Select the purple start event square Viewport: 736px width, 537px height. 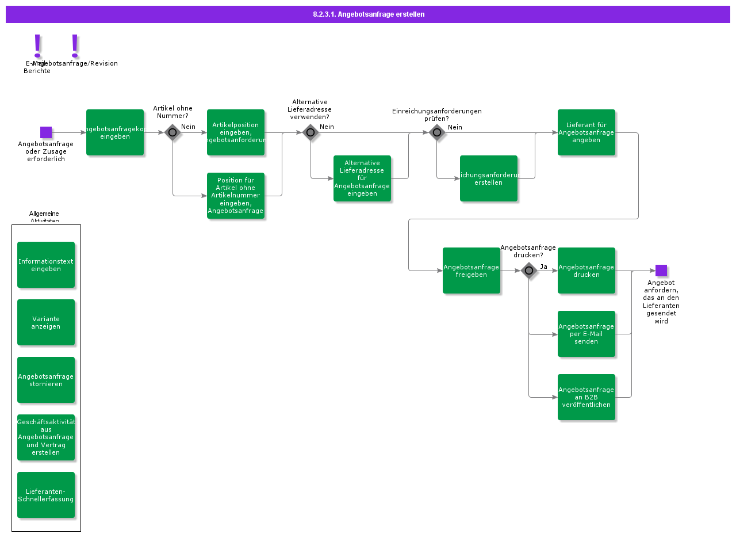(x=46, y=132)
